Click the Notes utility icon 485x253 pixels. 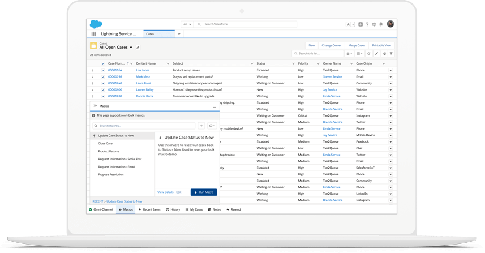tap(209, 209)
